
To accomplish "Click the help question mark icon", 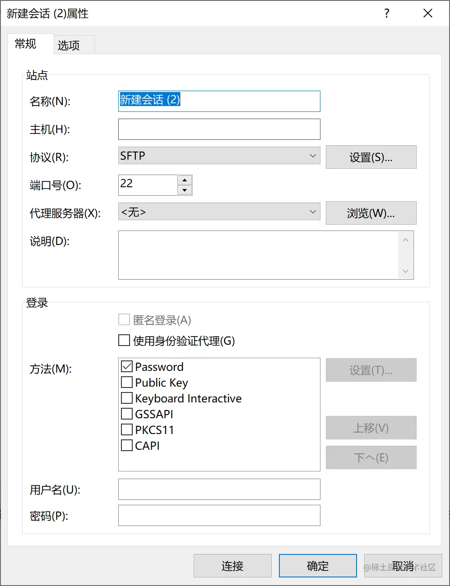I will click(x=386, y=14).
